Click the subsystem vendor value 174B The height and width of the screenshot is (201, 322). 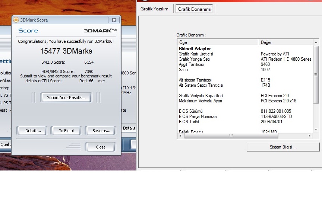[265, 85]
